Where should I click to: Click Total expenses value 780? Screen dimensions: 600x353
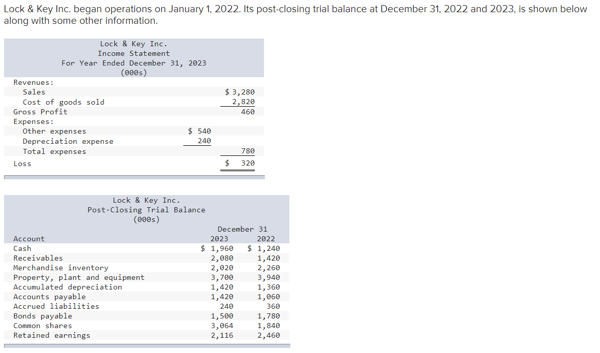point(248,151)
